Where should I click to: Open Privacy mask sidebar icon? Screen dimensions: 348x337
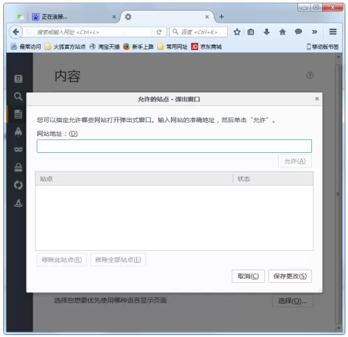click(18, 149)
